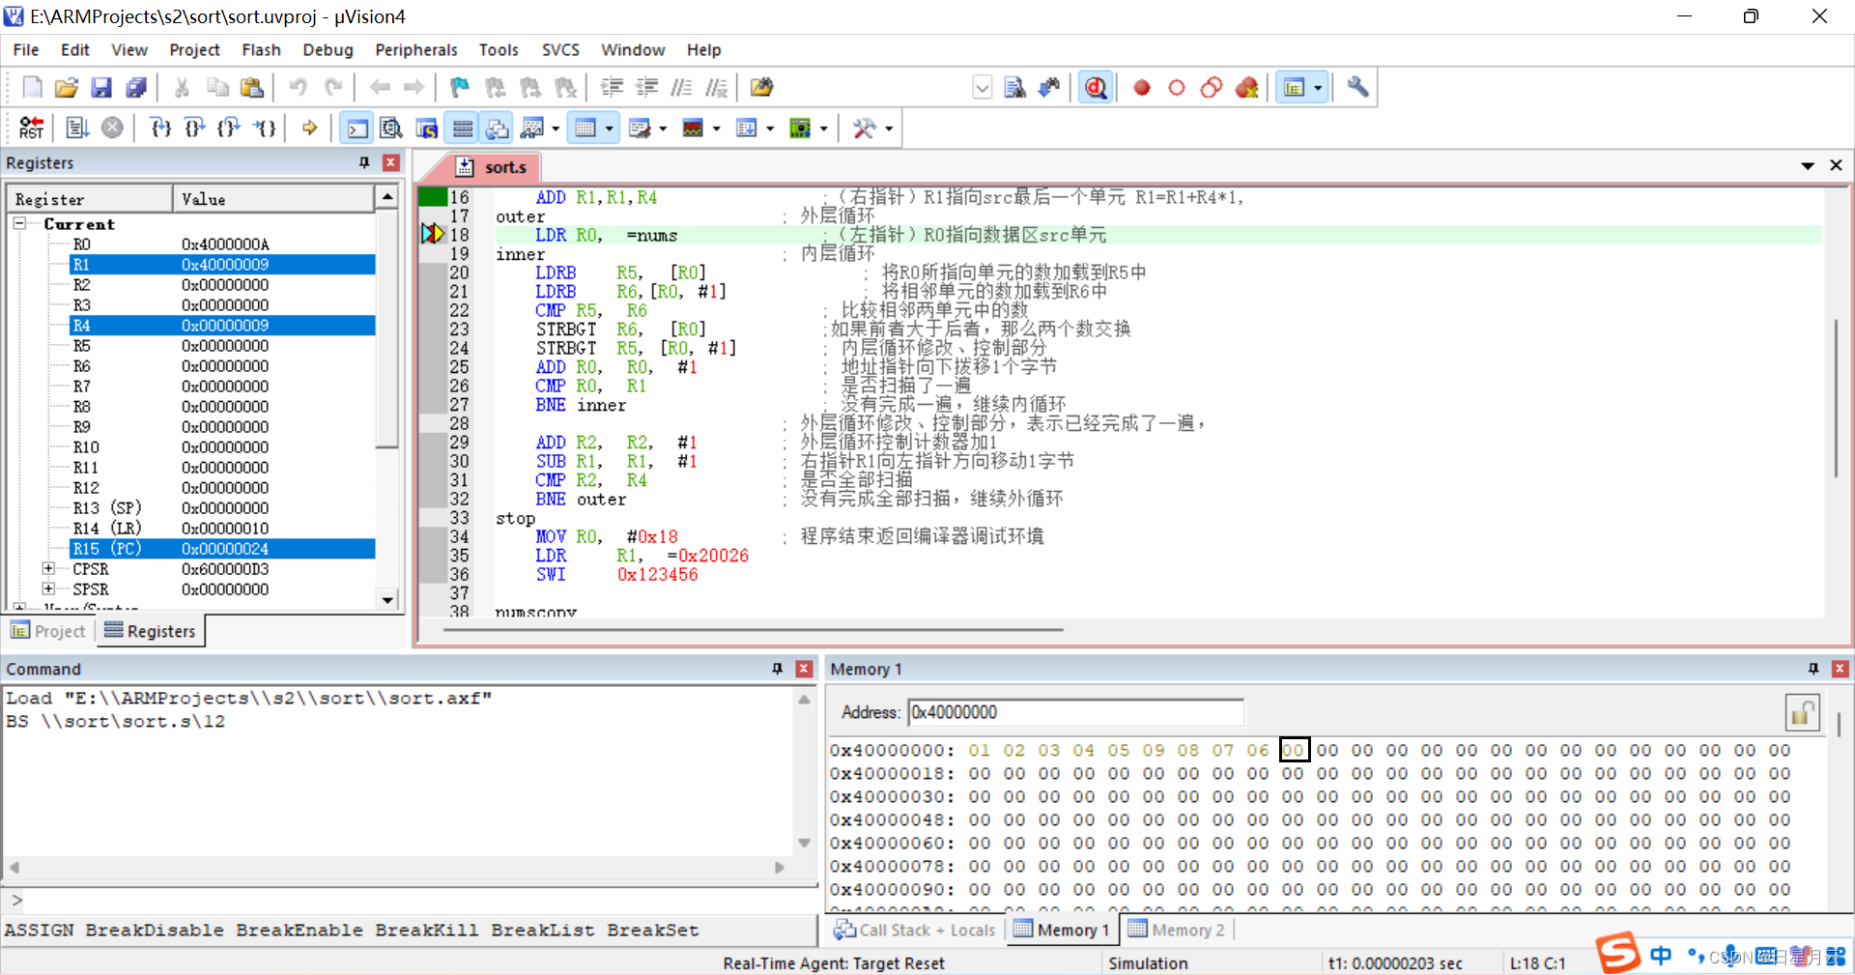
Task: Toggle the Disassembly Window button
Action: click(391, 128)
